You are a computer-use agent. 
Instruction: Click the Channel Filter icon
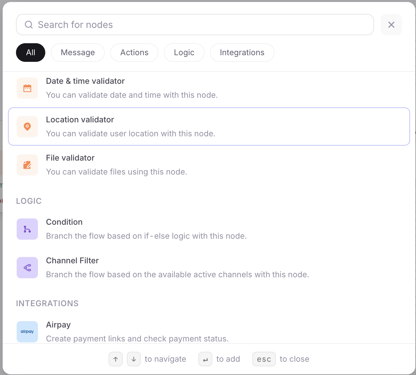[27, 268]
